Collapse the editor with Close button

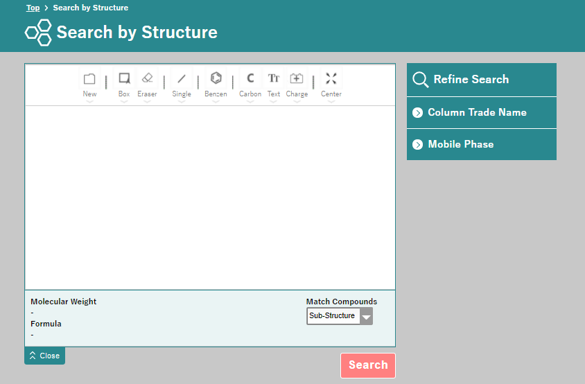coord(45,356)
